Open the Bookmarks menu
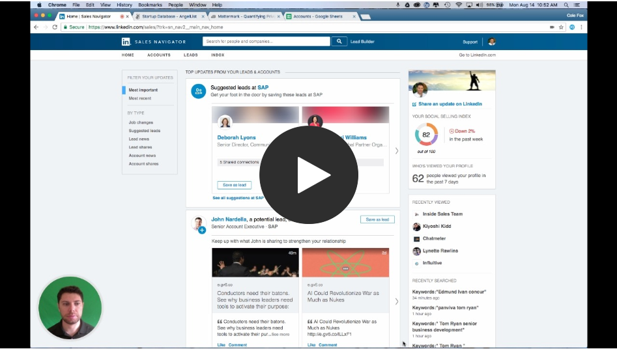Viewport: 617px width, 349px height. point(150,5)
